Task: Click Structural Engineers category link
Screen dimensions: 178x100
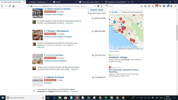Action: [x=60, y=61]
